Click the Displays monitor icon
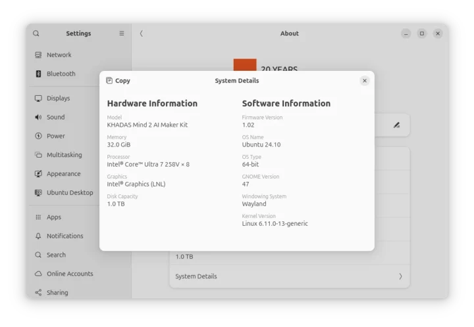Screen dimensions: 474x327 (x=38, y=98)
